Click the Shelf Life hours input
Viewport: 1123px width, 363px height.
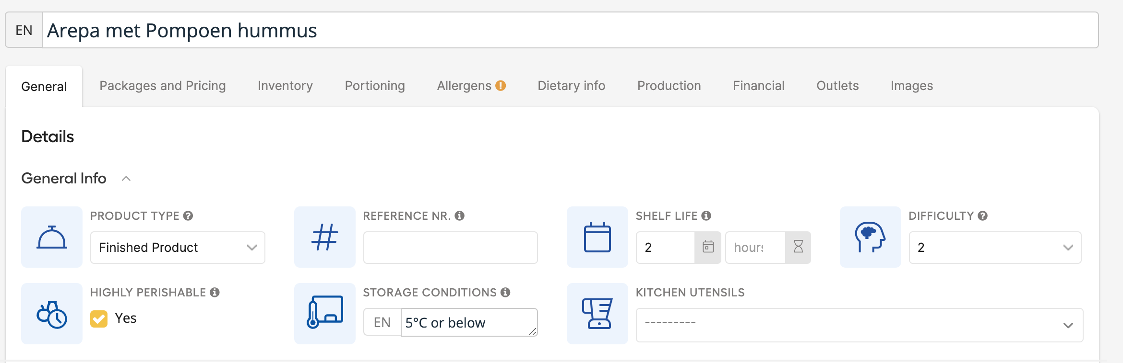(755, 248)
